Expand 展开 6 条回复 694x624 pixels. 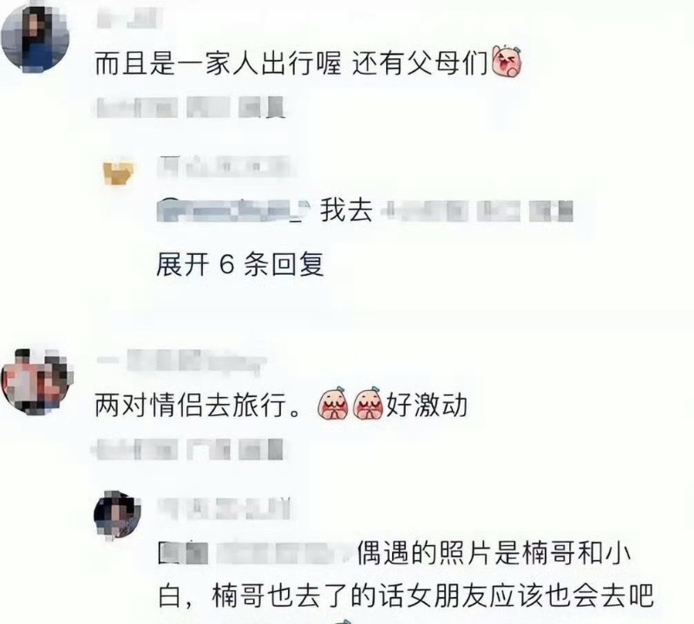click(x=240, y=264)
